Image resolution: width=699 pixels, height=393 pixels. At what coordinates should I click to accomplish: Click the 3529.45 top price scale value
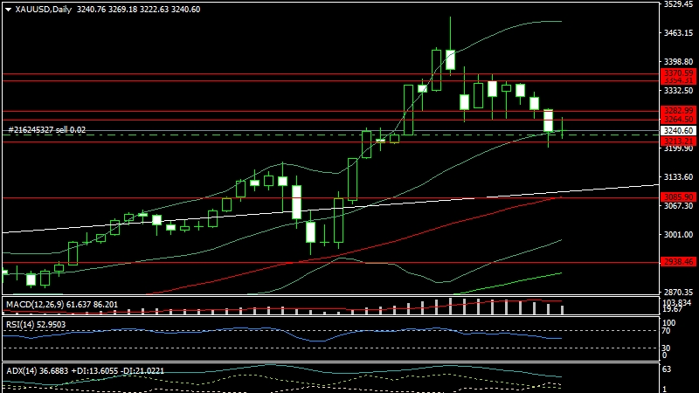click(x=677, y=5)
